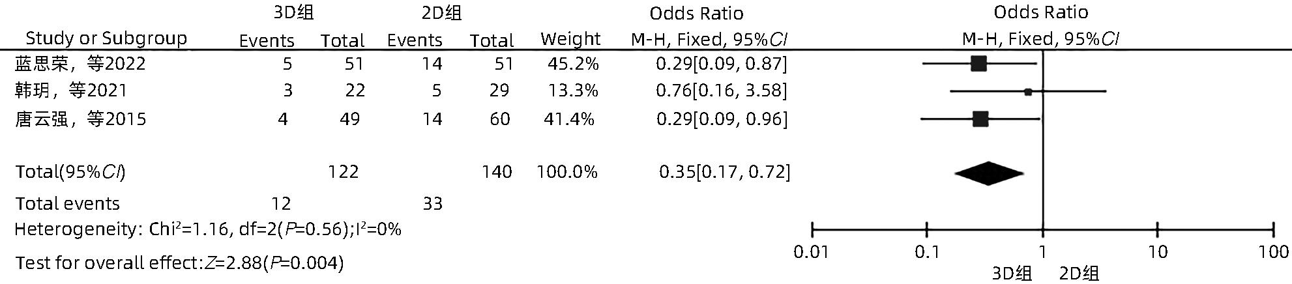Select the study label 唐云强，等2015
1292x284 pixels.
pyautogui.click(x=80, y=119)
